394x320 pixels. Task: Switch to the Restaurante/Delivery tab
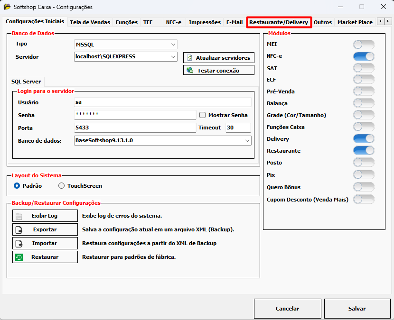[x=279, y=22]
